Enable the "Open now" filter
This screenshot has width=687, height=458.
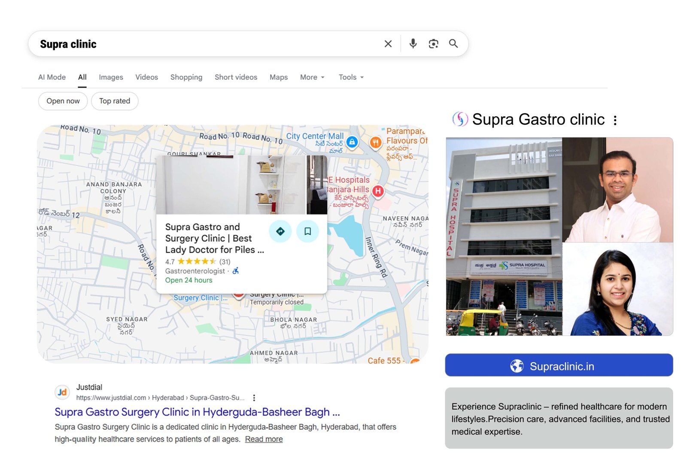click(x=63, y=101)
